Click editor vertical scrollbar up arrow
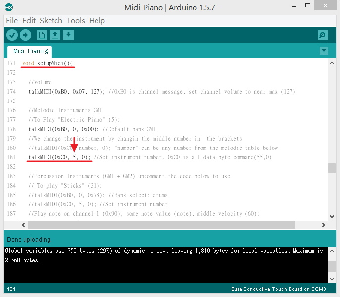Image resolution: width=340 pixels, height=297 pixels. [x=332, y=63]
